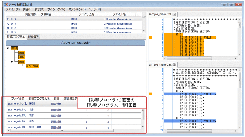Click the program list scroll-down arrow
245x137 pixels.
143,127
